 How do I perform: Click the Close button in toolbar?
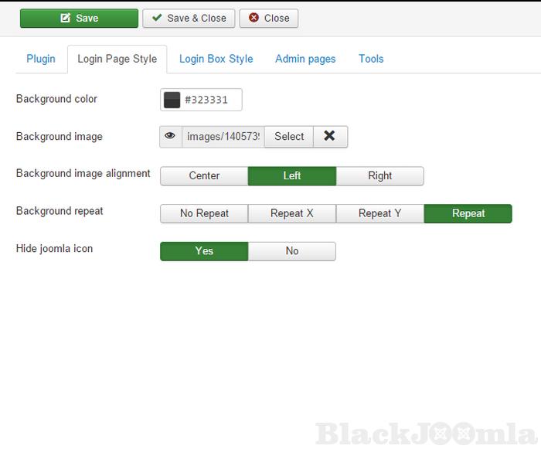coord(269,19)
